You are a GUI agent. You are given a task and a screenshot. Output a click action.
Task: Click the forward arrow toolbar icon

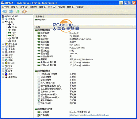coord(11,12)
